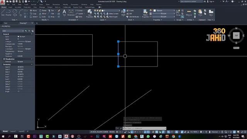Expand the Modify panel dropdown

click(45, 20)
